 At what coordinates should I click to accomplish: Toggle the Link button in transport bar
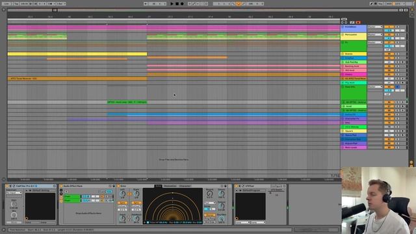[6, 4]
